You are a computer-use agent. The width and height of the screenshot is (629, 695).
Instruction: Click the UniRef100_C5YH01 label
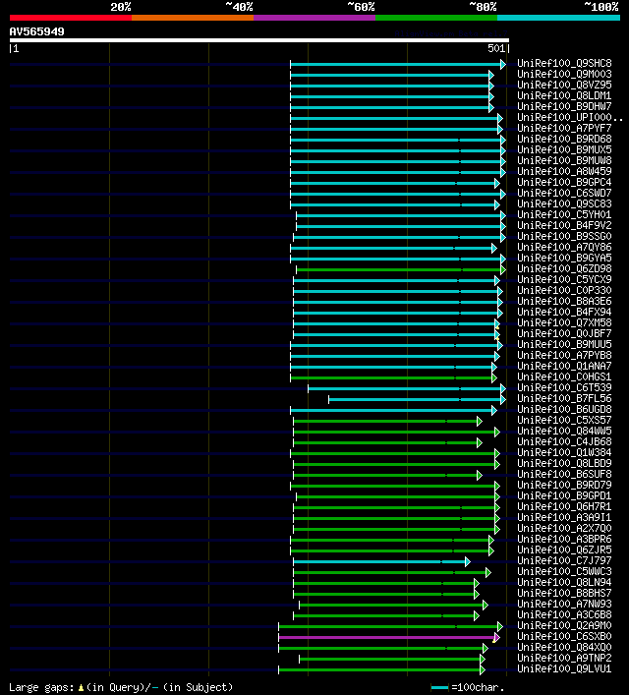[564, 215]
